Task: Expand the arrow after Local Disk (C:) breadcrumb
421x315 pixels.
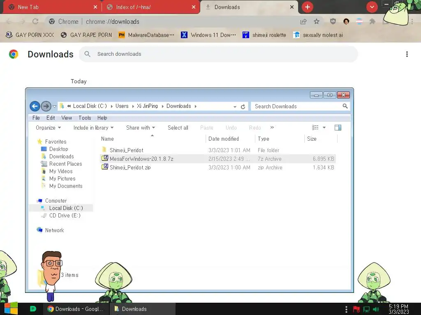Action: click(x=111, y=106)
